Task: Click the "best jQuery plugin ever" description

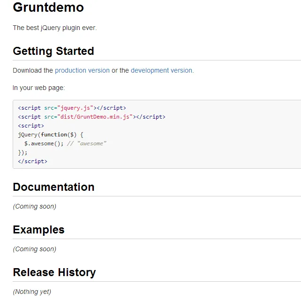Action: [x=54, y=28]
